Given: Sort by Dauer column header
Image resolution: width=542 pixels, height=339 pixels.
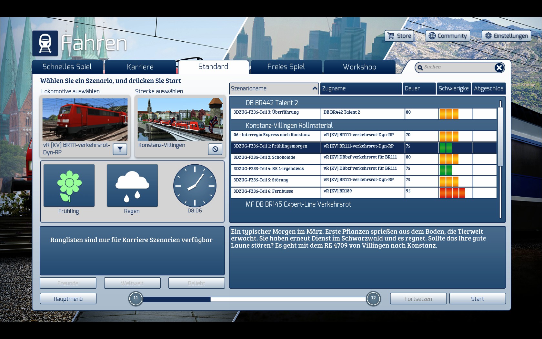Looking at the screenshot, I should (419, 88).
